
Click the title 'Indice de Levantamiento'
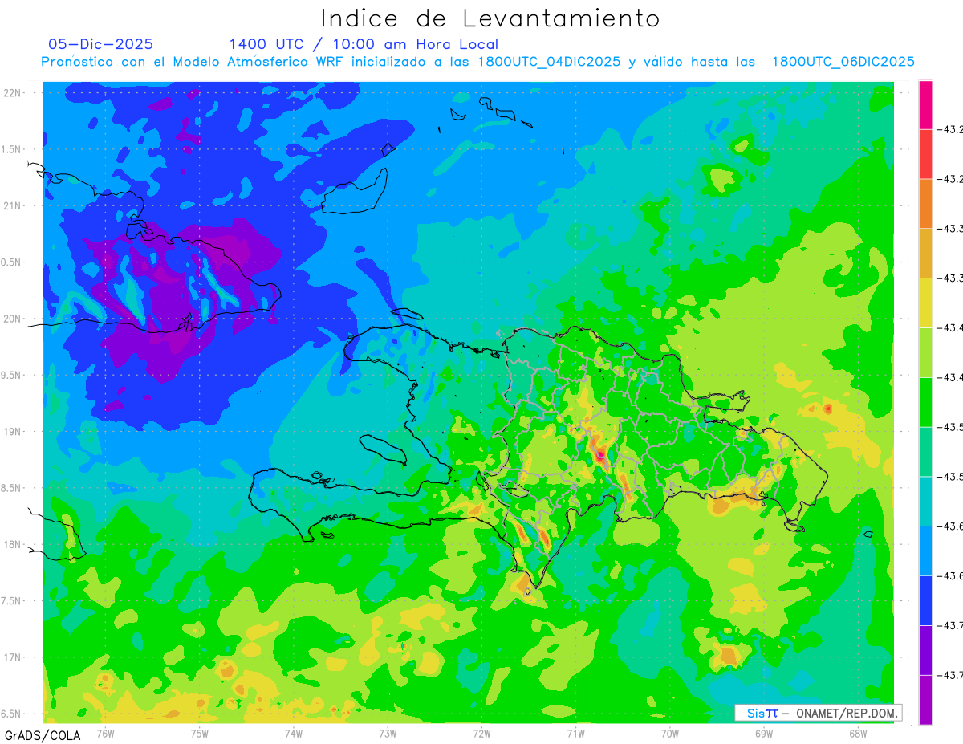[490, 18]
